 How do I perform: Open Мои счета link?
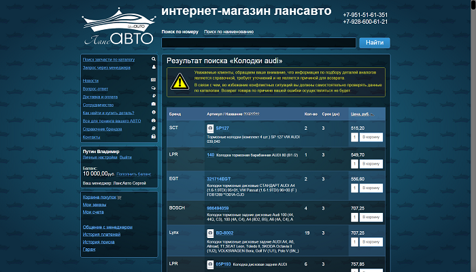pos(93,212)
